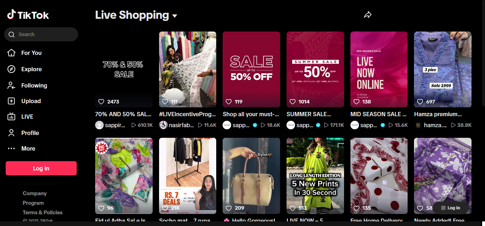Like the beige handbag video

229,209
